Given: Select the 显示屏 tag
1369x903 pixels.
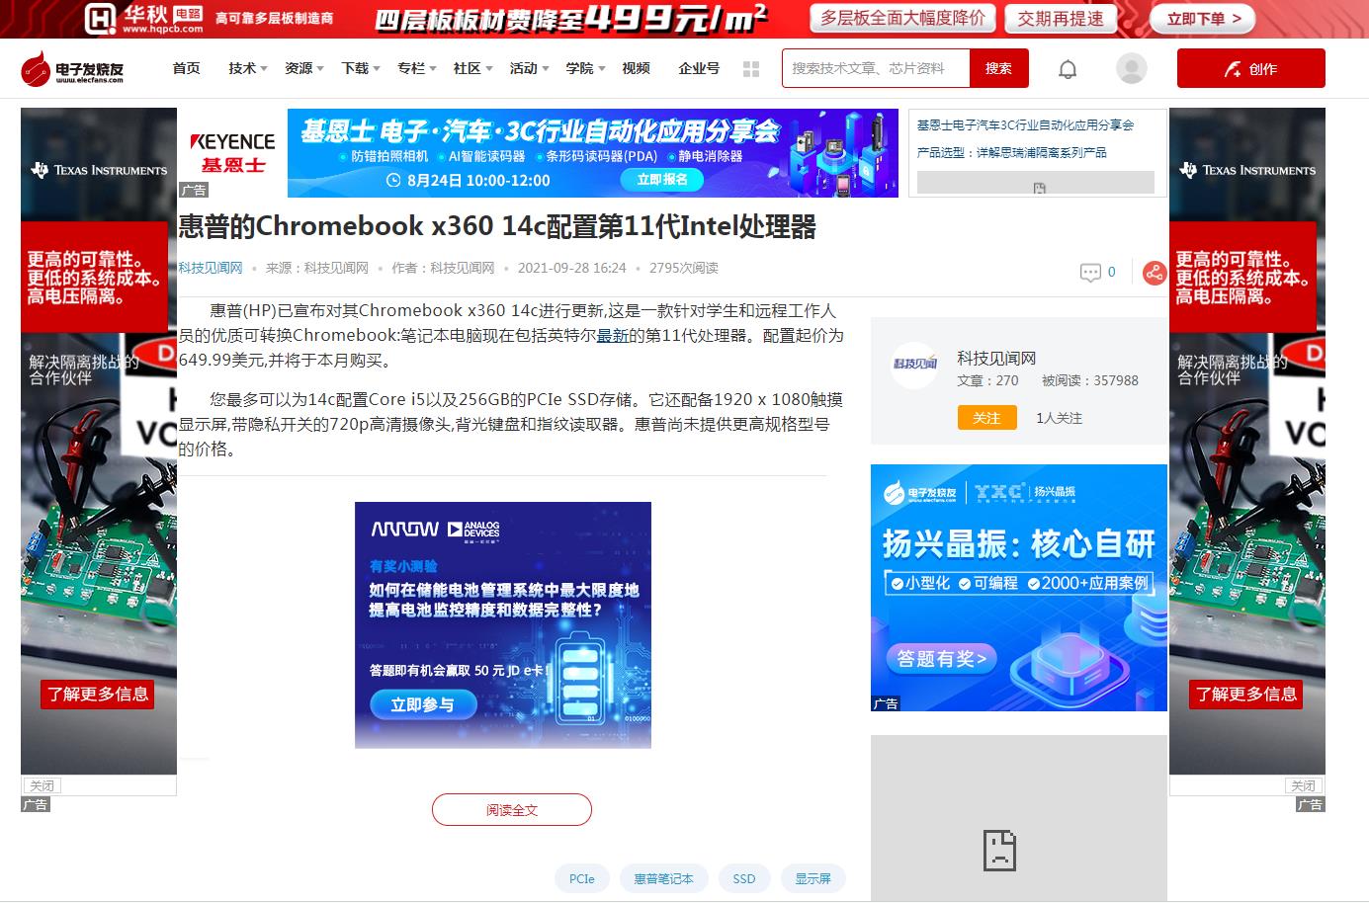Looking at the screenshot, I should pos(813,878).
